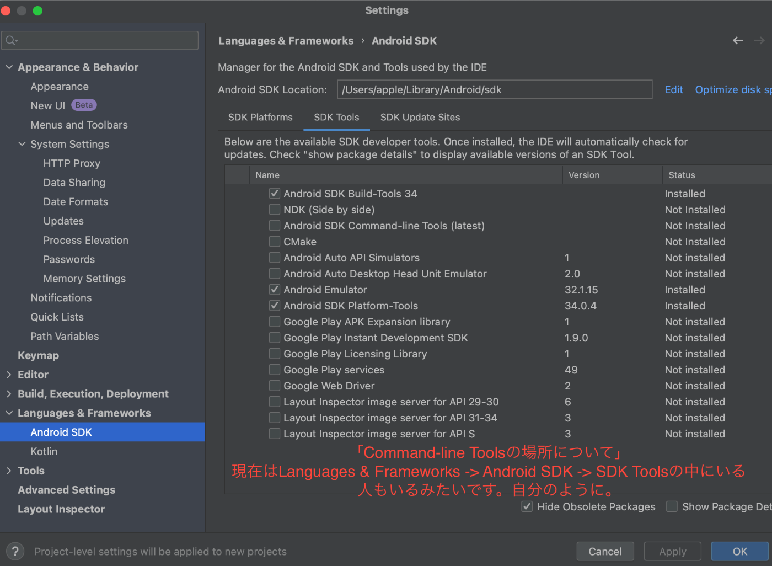Open Advanced Settings page
Screen dimensions: 772x566
(67, 490)
